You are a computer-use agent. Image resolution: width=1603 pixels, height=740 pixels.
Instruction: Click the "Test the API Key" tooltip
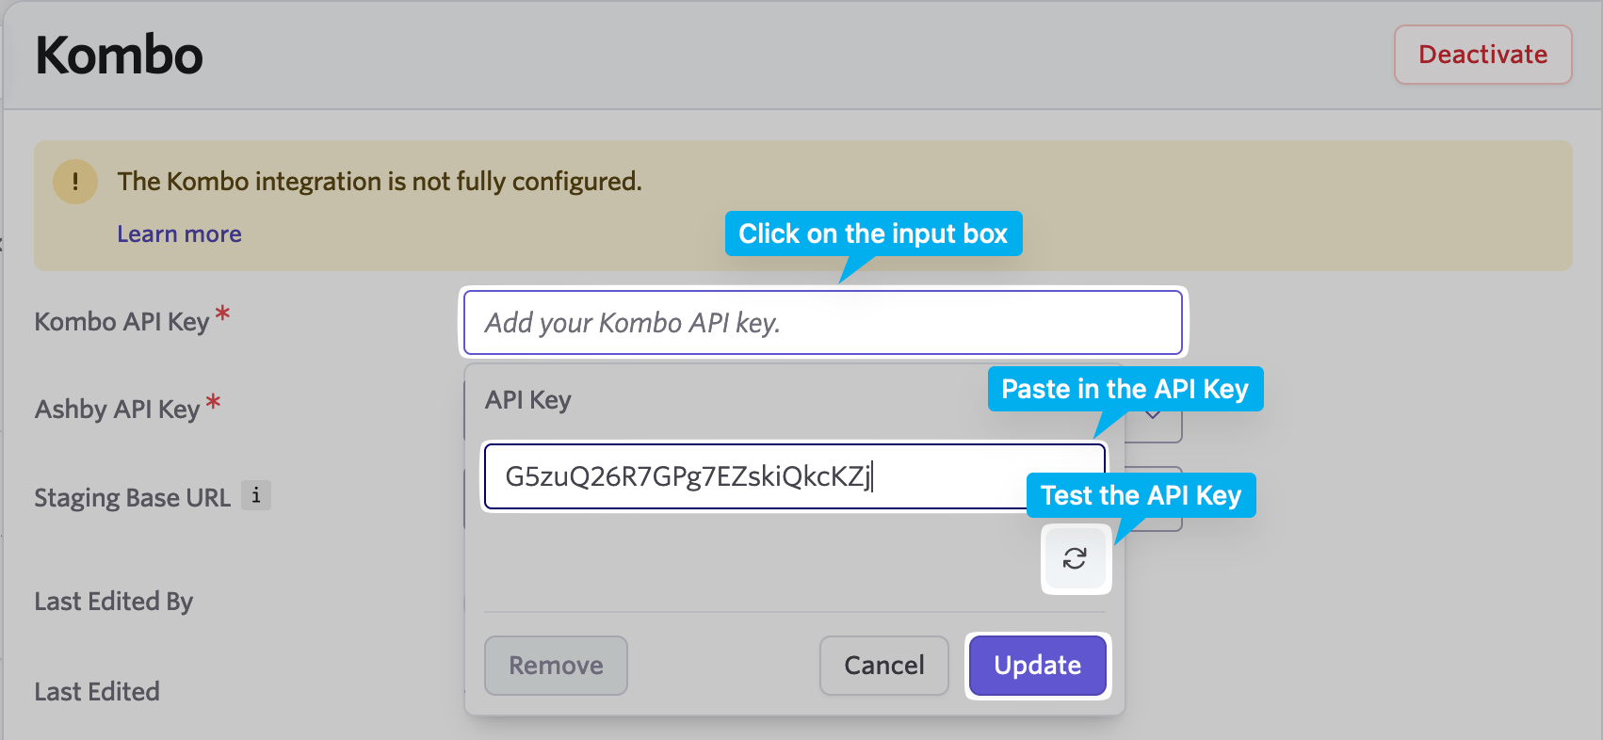point(1141,495)
